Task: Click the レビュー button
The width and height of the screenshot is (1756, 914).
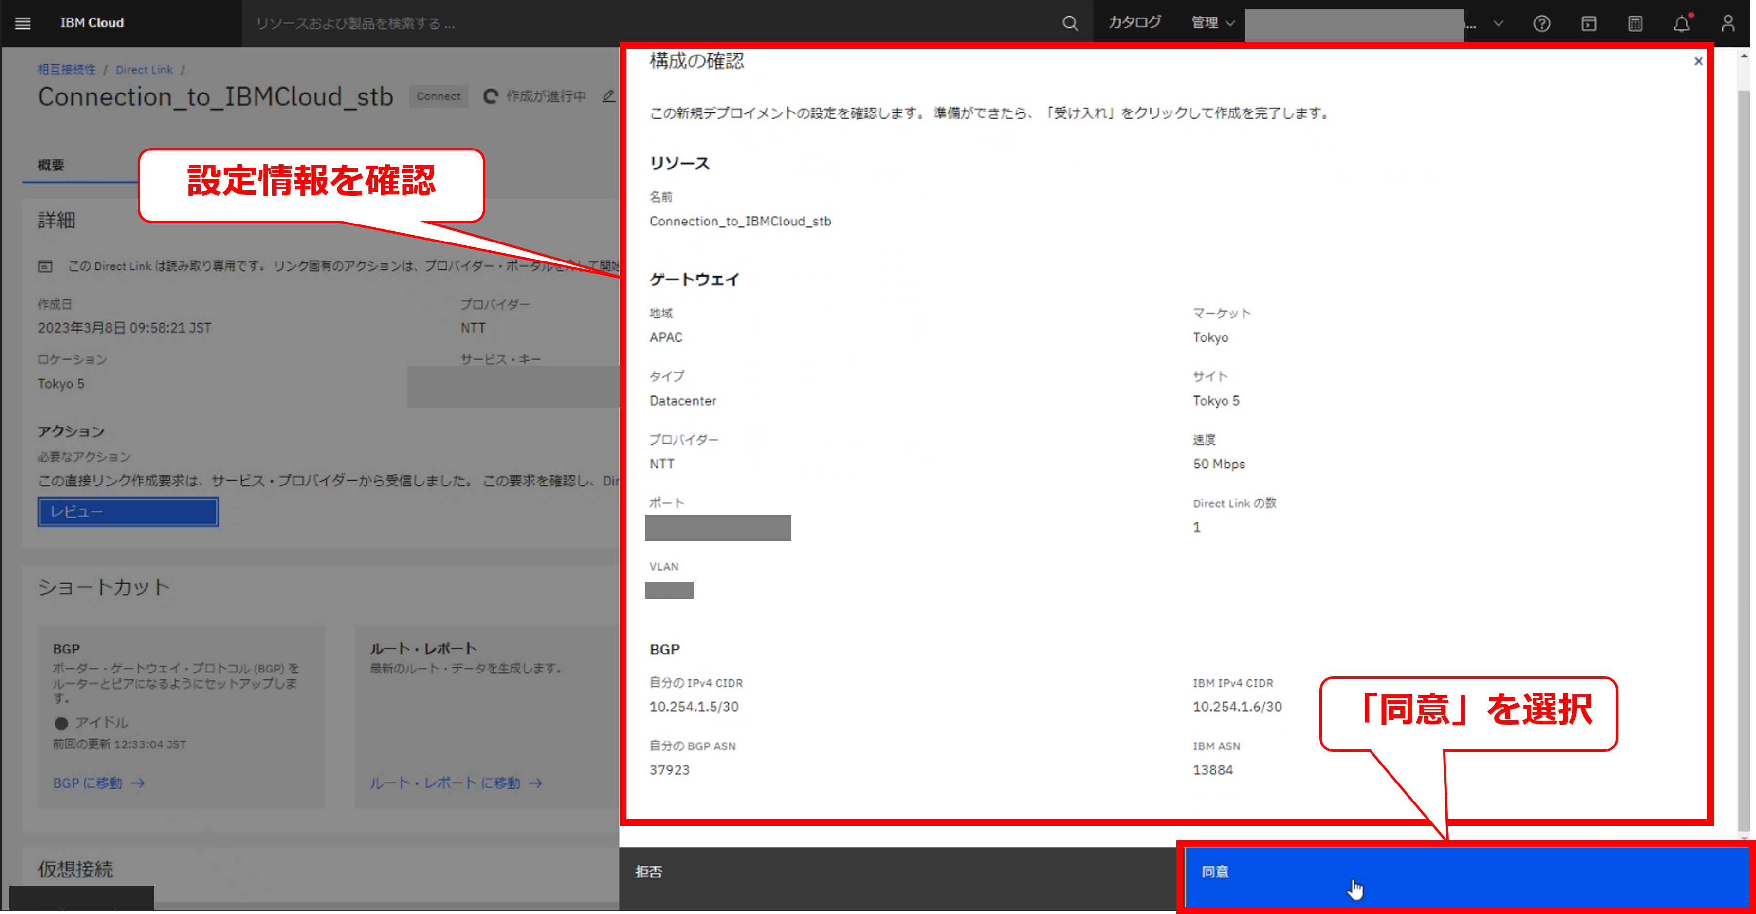Action: [128, 512]
